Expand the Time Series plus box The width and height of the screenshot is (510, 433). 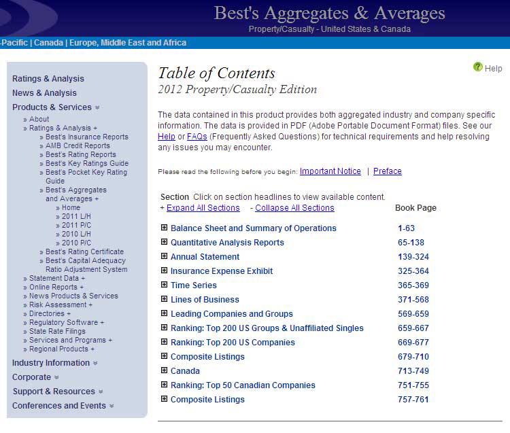pyautogui.click(x=165, y=285)
